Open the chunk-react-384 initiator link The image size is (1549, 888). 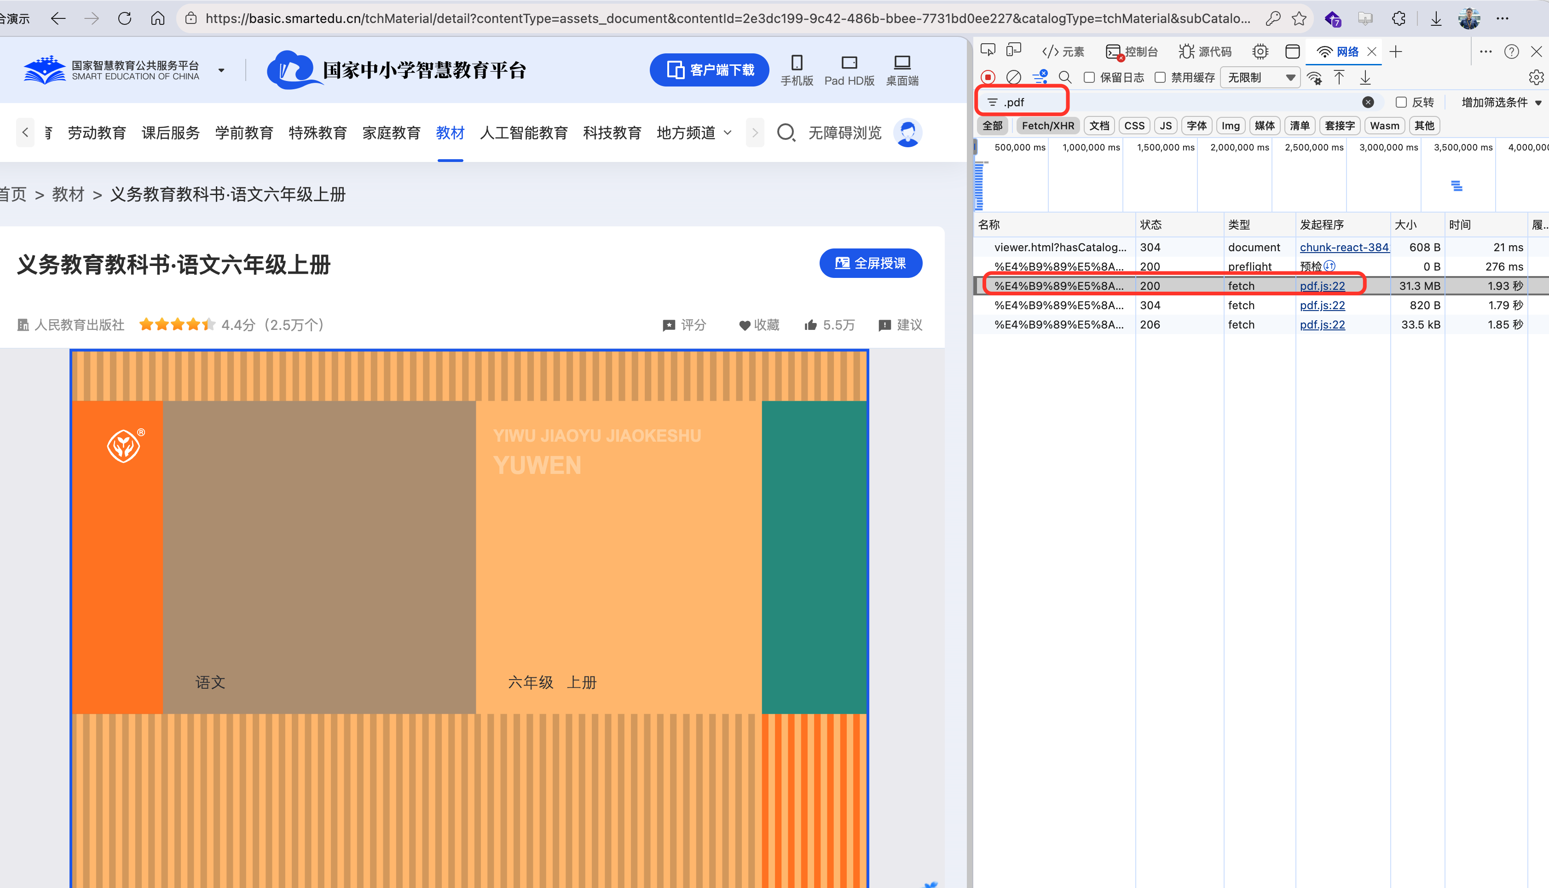tap(1344, 247)
